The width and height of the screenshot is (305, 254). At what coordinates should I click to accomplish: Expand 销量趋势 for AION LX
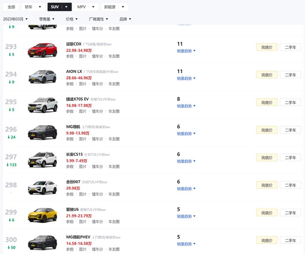coord(186,78)
